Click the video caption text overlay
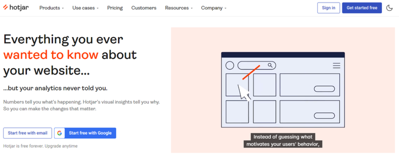399x161 pixels. tap(283, 141)
